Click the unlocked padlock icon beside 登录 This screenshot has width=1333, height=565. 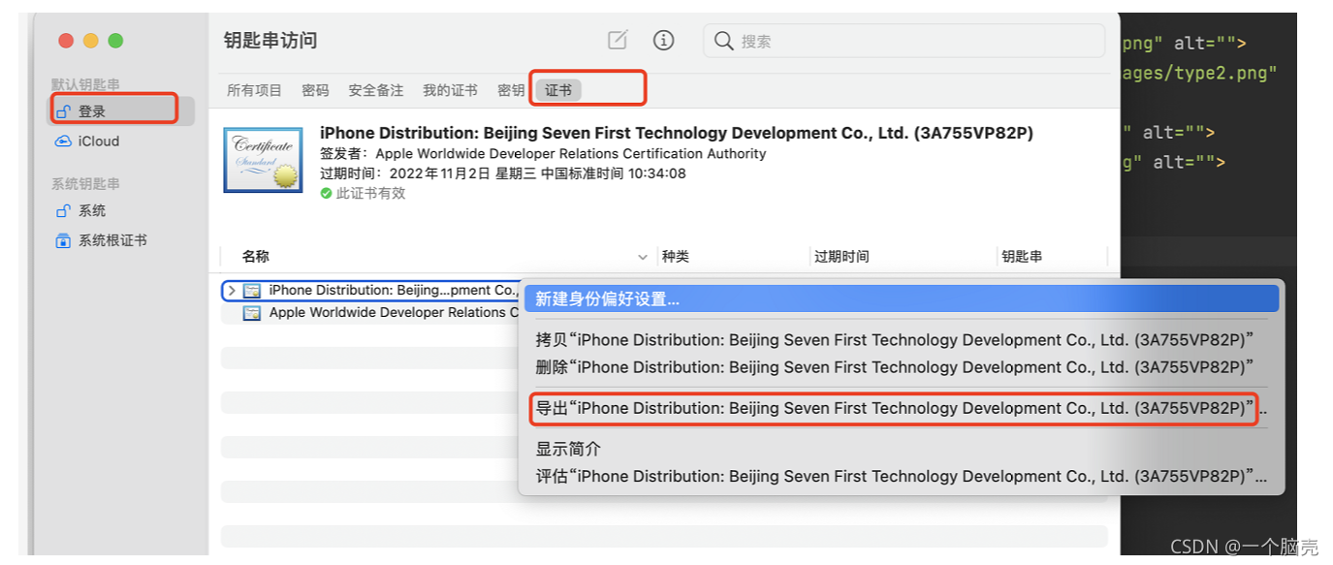click(64, 111)
